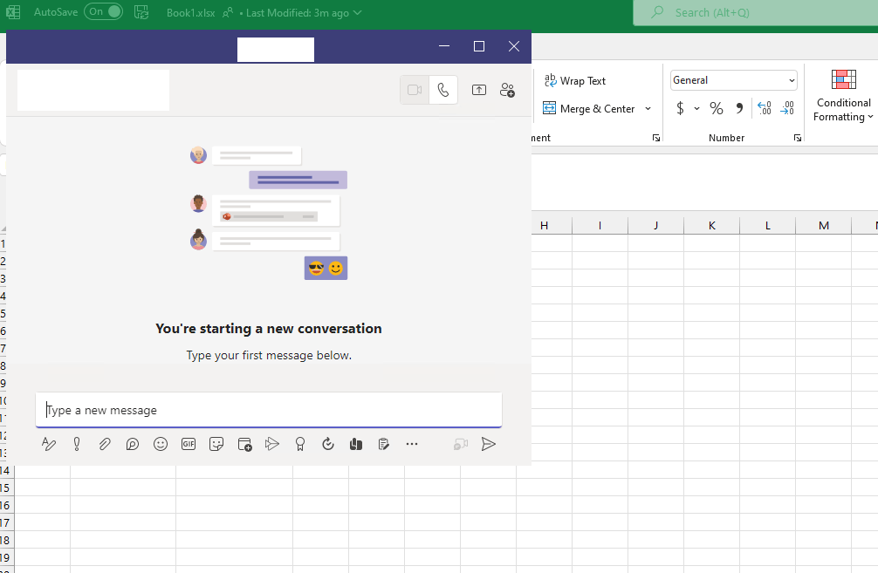Open the Praise badge icon
Viewport: 878px width, 573px height.
pos(300,444)
